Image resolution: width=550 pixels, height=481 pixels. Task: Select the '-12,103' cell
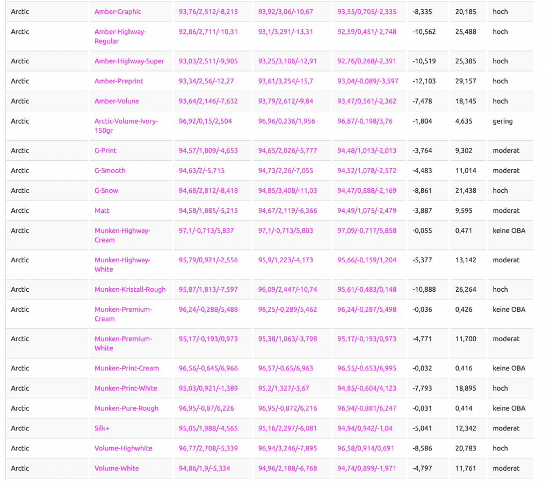tap(424, 81)
